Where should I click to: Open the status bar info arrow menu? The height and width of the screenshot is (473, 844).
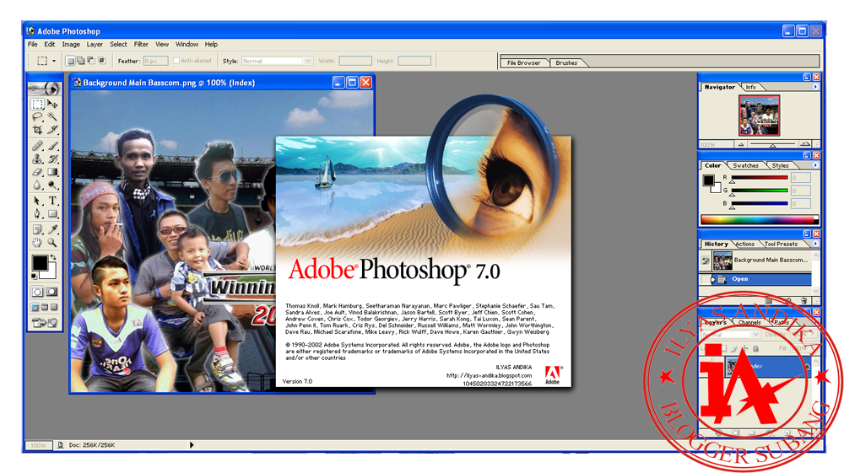tap(191, 445)
